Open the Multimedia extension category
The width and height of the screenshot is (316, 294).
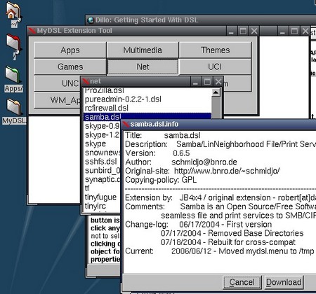tap(143, 50)
